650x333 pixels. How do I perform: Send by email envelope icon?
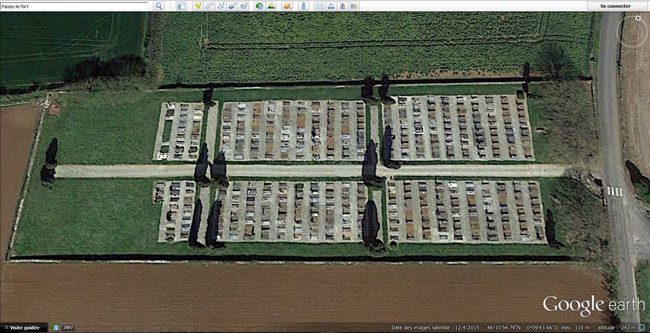point(320,6)
